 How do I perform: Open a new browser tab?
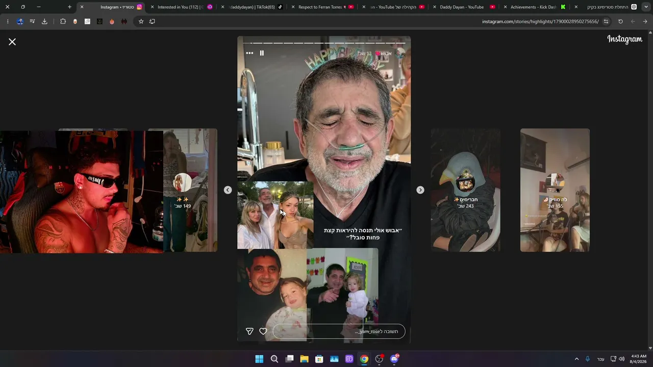pos(69,7)
